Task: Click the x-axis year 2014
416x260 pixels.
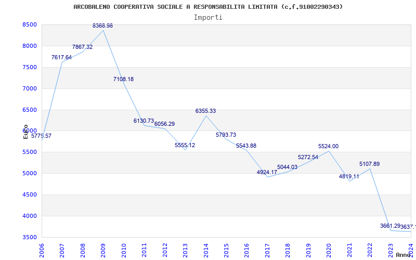Action: (206, 250)
